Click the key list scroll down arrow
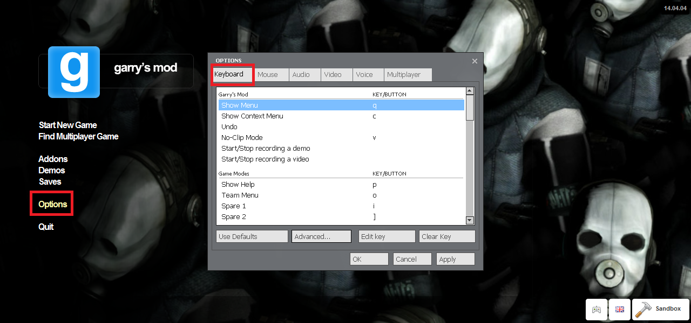 (x=470, y=220)
